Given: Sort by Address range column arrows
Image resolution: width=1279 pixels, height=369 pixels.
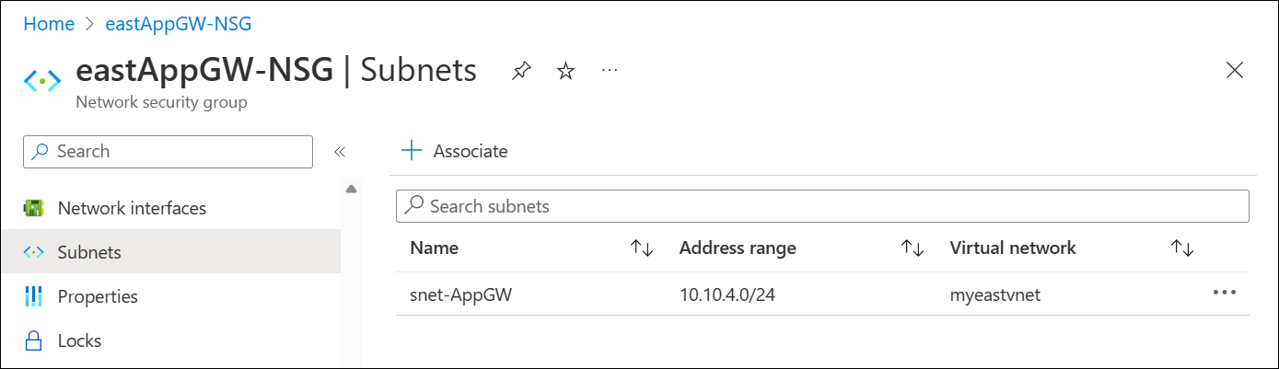Looking at the screenshot, I should click(912, 248).
